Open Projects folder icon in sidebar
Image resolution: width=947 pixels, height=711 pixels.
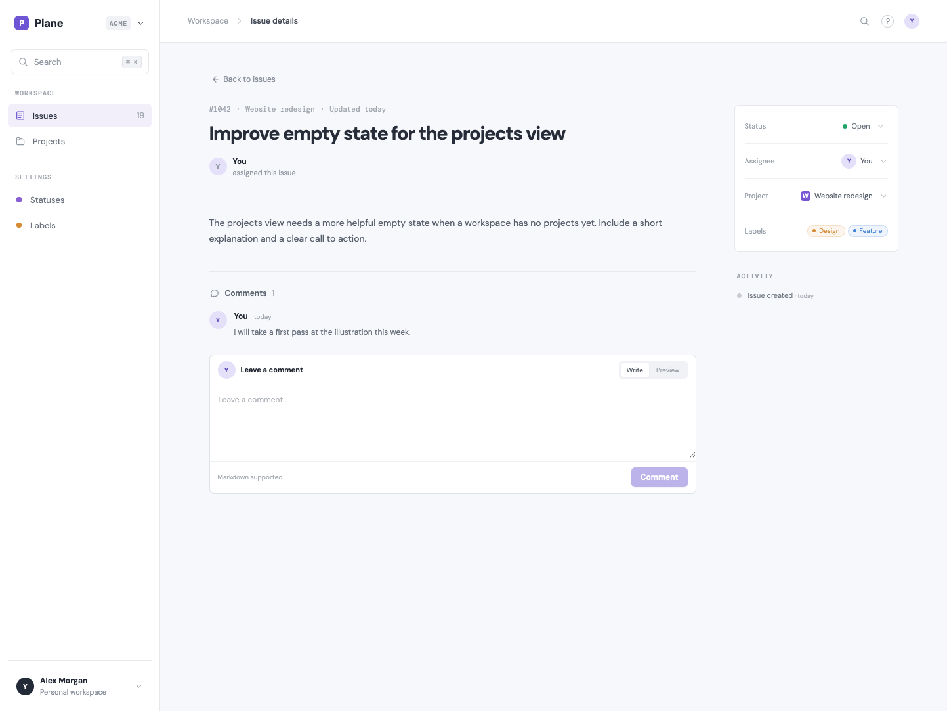tap(20, 141)
